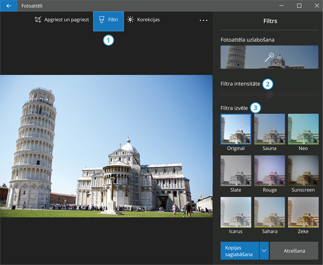
Task: Choose the Slate filter
Action: 235,171
